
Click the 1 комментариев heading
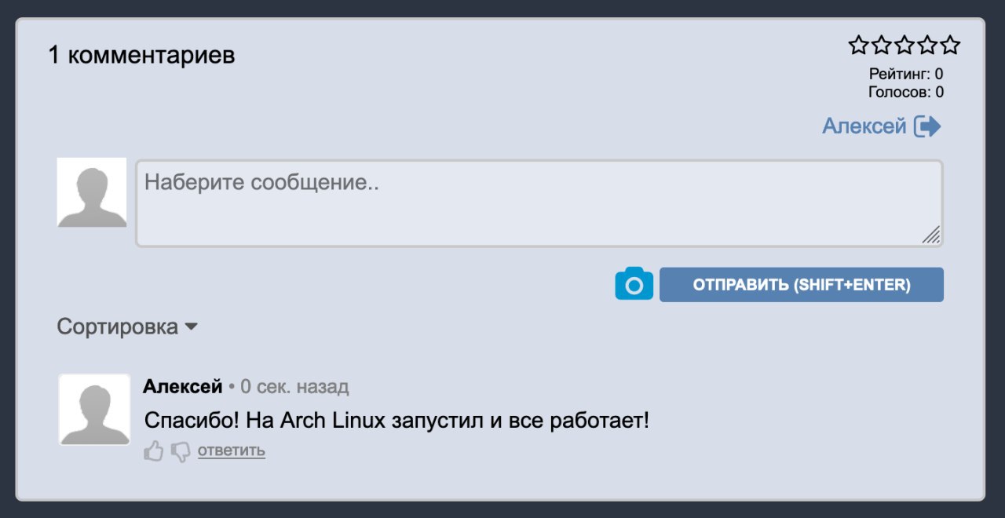[141, 55]
